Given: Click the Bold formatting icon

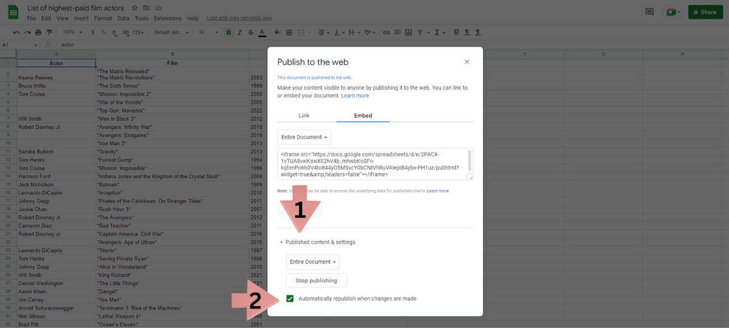Looking at the screenshot, I should (228, 32).
